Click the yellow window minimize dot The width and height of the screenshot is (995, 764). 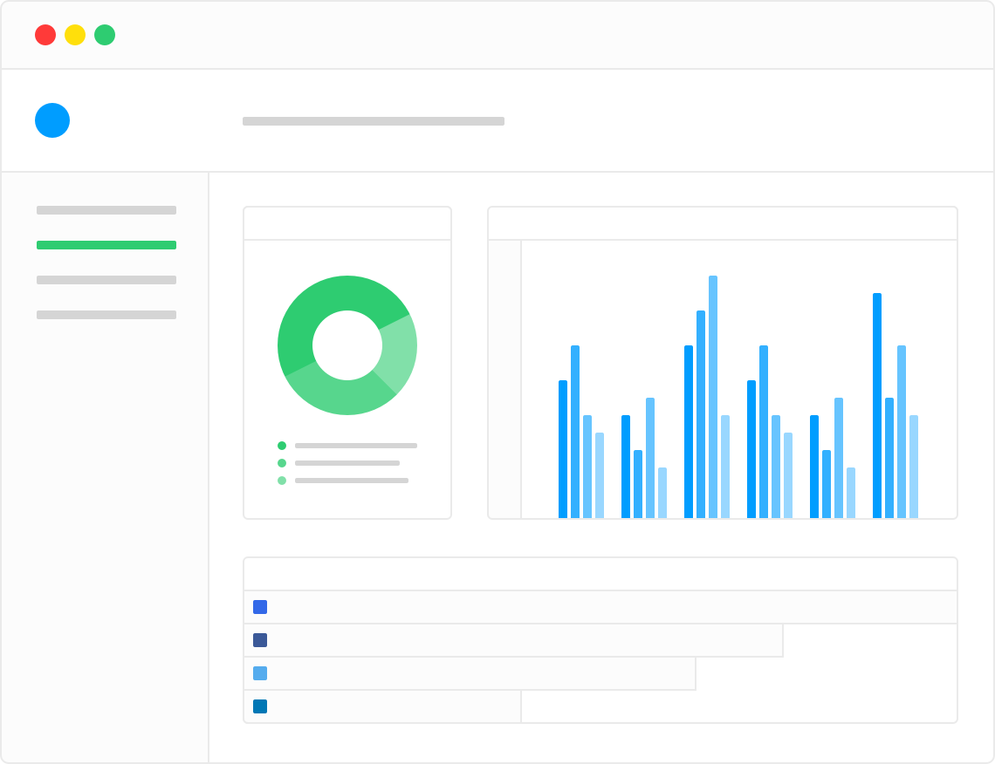[x=75, y=35]
